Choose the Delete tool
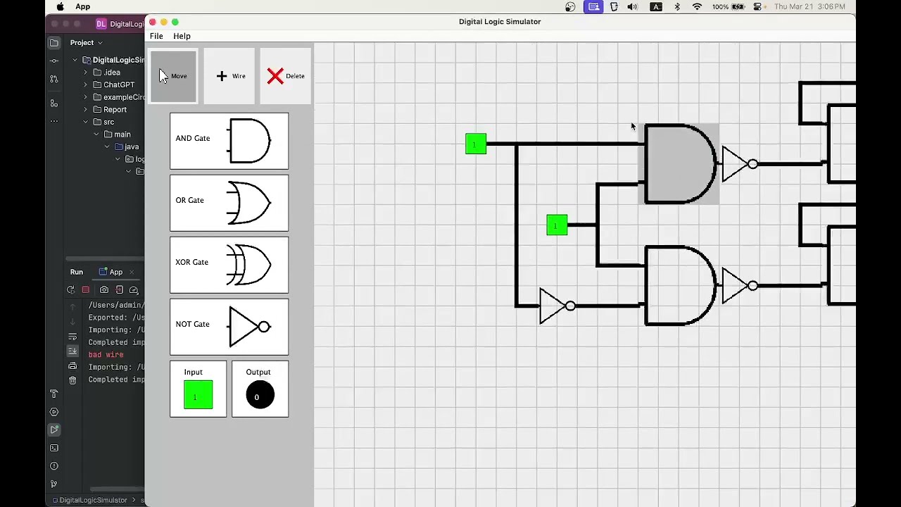901x507 pixels. (286, 76)
